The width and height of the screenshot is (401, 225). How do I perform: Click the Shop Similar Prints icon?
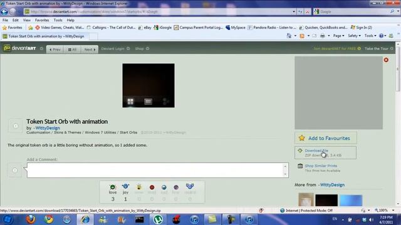(x=300, y=166)
